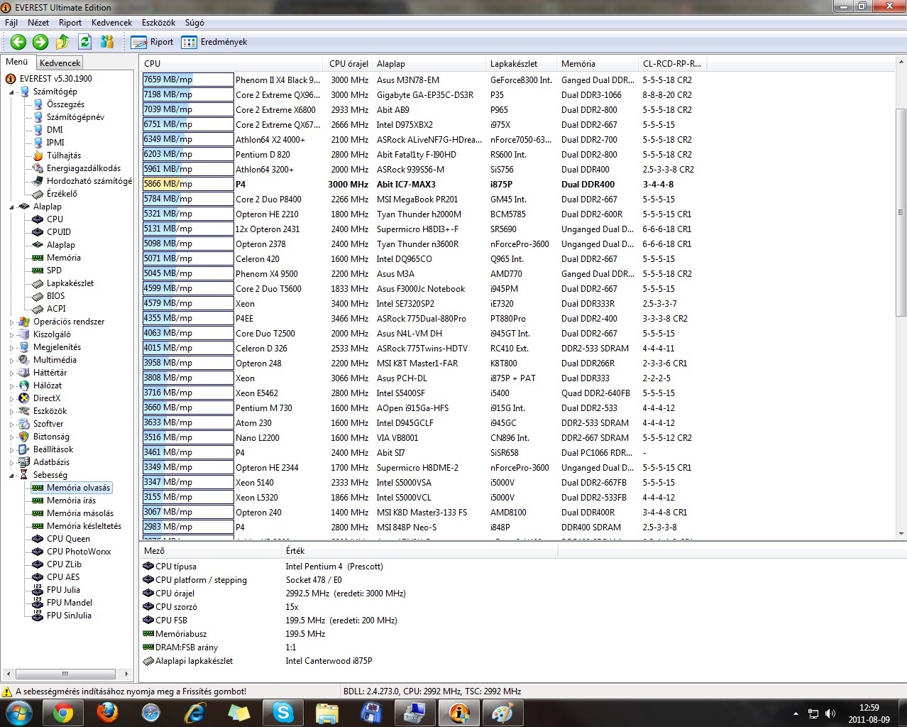Screen dimensions: 907x727
Task: Open the Eszközök menu
Action: tap(158, 23)
